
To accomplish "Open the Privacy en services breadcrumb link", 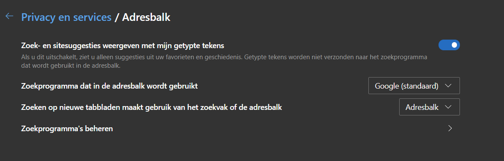I will [x=66, y=17].
